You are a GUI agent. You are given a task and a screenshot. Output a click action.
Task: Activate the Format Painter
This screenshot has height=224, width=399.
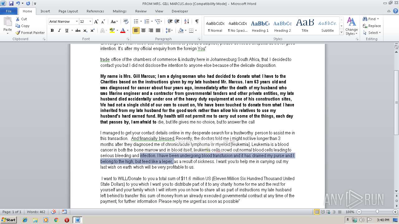pyautogui.click(x=30, y=33)
